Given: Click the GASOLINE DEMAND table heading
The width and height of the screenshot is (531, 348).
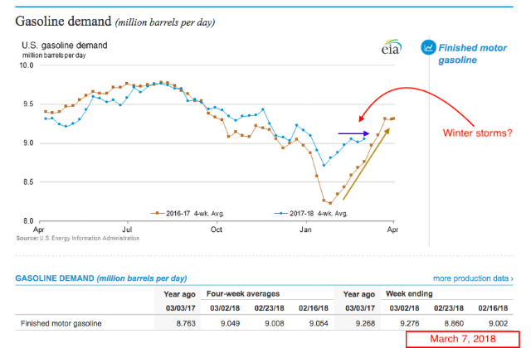Looking at the screenshot, I should point(101,278).
